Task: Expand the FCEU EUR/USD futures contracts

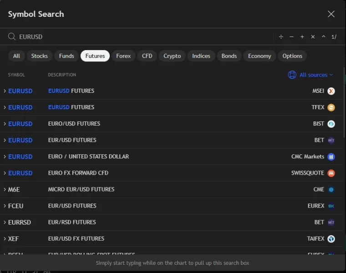Action: pos(5,206)
